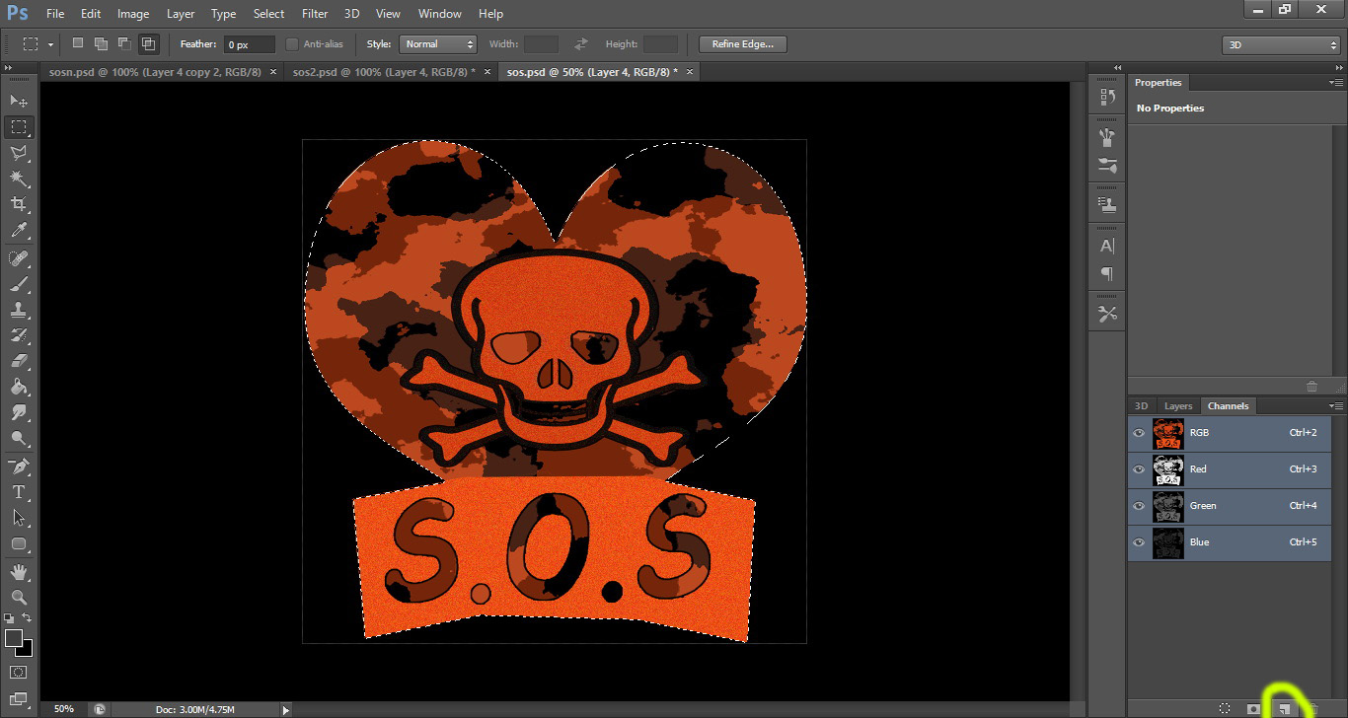Select the Hand tool
This screenshot has height=718, width=1348.
coord(19,572)
